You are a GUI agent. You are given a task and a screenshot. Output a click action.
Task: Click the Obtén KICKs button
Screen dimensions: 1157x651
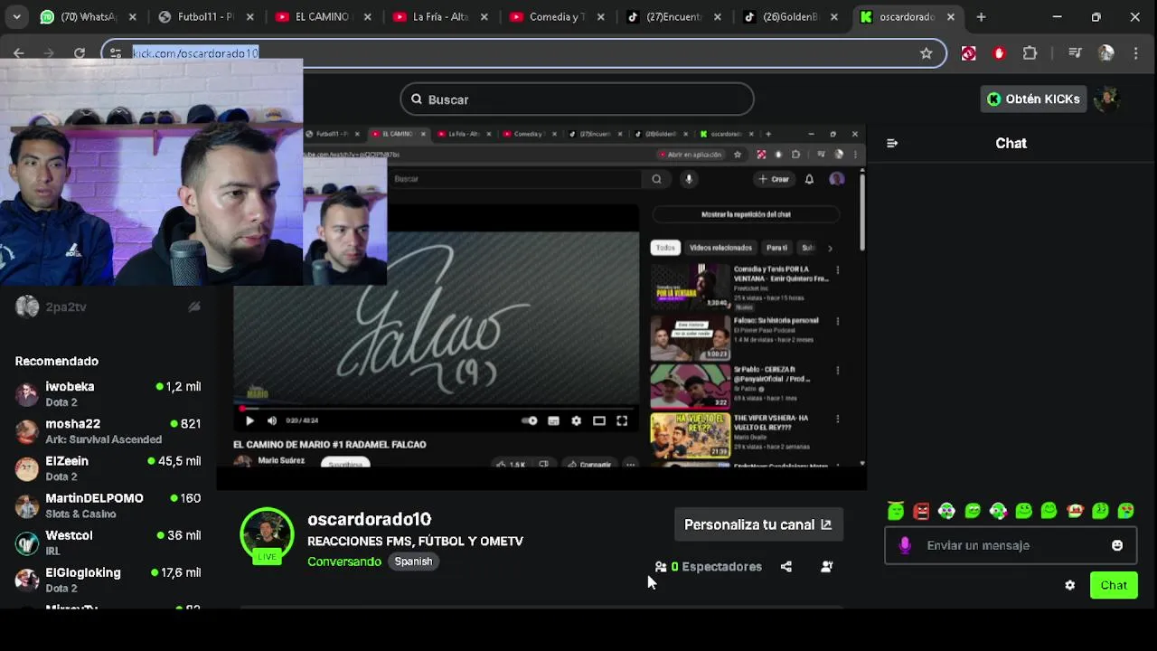tap(1033, 99)
